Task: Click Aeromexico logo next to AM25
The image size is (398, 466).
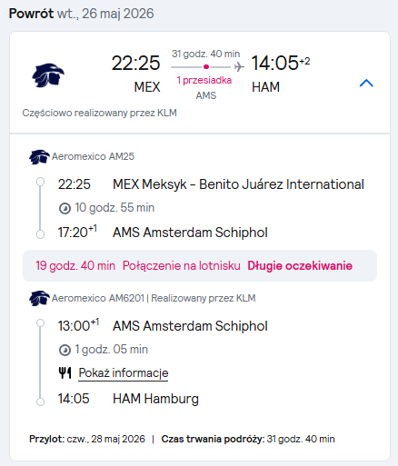Action: (39, 157)
